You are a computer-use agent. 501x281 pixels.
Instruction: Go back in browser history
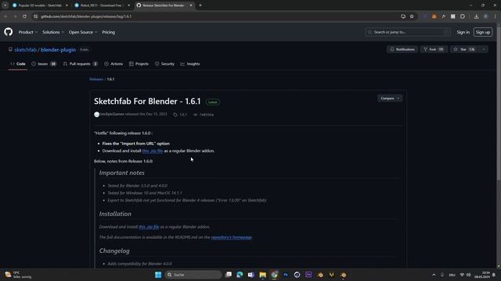[x=5, y=16]
